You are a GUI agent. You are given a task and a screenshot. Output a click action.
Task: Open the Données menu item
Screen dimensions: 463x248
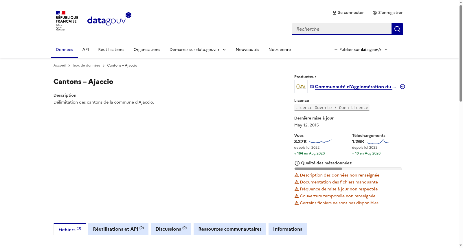65,50
